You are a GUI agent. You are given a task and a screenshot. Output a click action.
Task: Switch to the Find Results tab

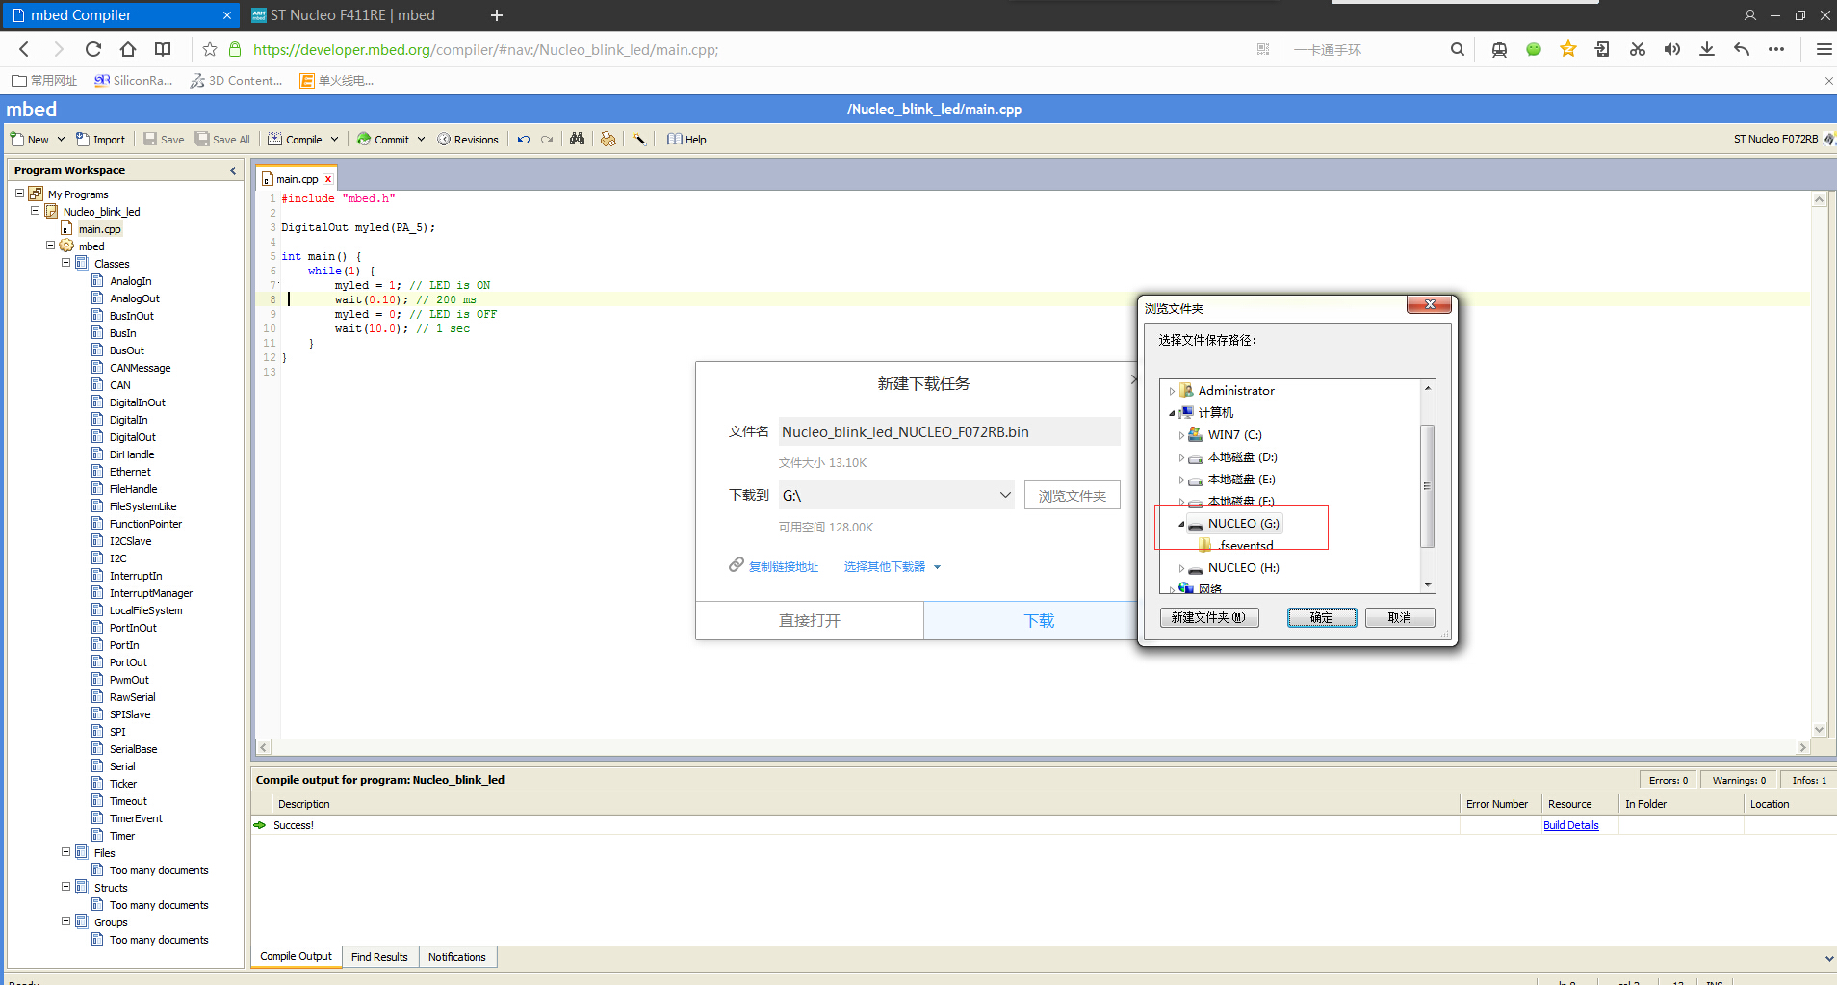[x=379, y=957]
